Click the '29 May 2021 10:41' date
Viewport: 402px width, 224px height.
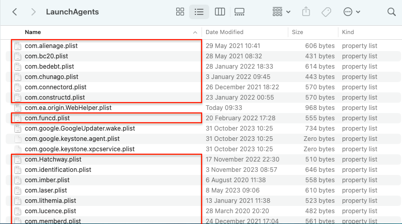pos(233,46)
